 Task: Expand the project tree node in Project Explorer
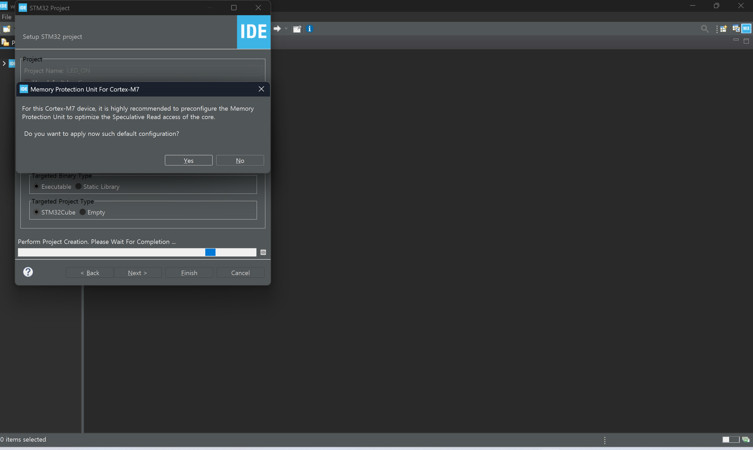[x=4, y=63]
